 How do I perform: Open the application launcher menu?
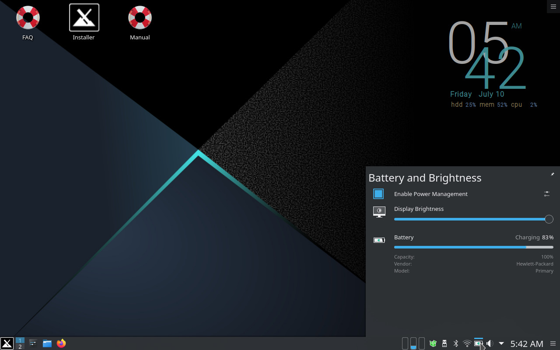coord(7,343)
